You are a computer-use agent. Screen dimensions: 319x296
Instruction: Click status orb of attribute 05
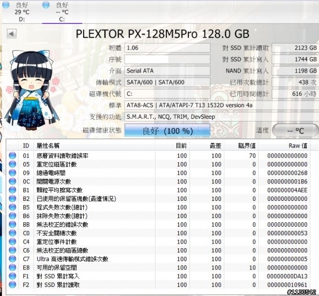click(x=12, y=164)
